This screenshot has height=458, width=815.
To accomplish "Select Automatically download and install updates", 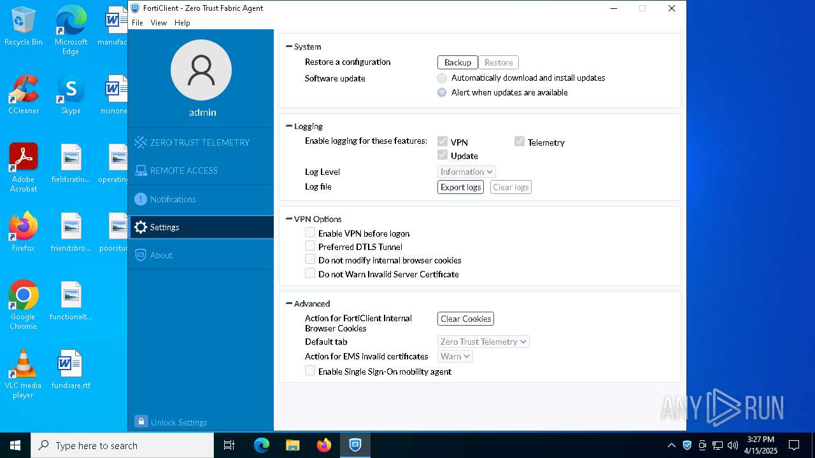I will tap(442, 78).
